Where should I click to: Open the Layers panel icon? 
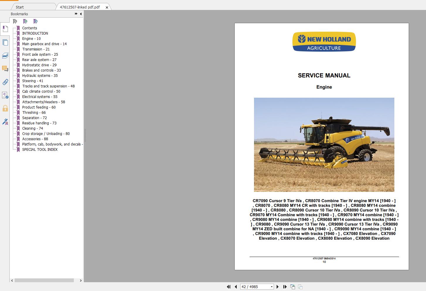(x=5, y=55)
